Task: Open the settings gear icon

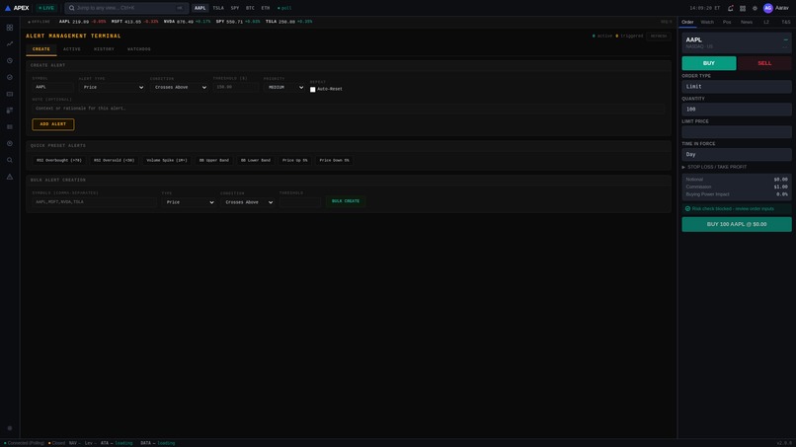Action: (x=755, y=8)
